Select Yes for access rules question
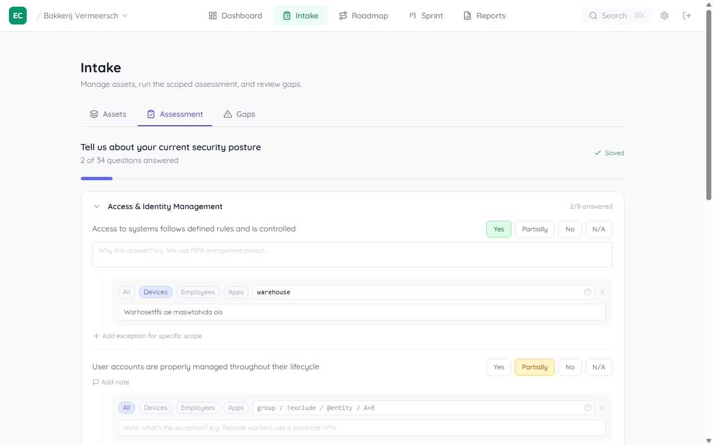The height and width of the screenshot is (445, 713). click(499, 229)
